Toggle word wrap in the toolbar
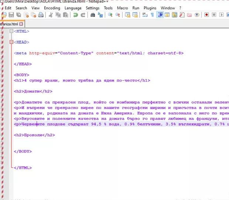This screenshot has height=200, width=229. coord(145,15)
